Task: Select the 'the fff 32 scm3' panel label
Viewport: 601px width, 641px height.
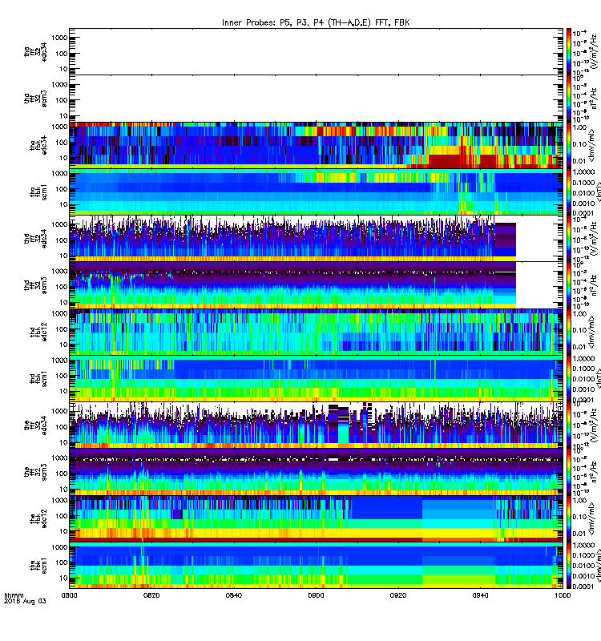Action: click(35, 472)
